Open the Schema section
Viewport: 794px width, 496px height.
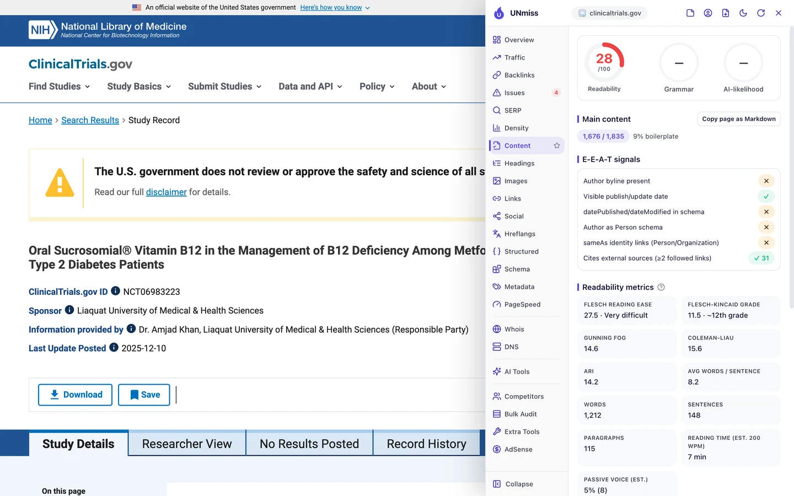click(527, 269)
